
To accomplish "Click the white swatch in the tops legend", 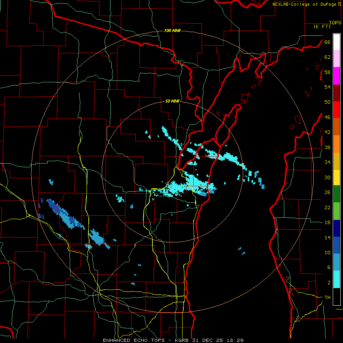I will [337, 42].
